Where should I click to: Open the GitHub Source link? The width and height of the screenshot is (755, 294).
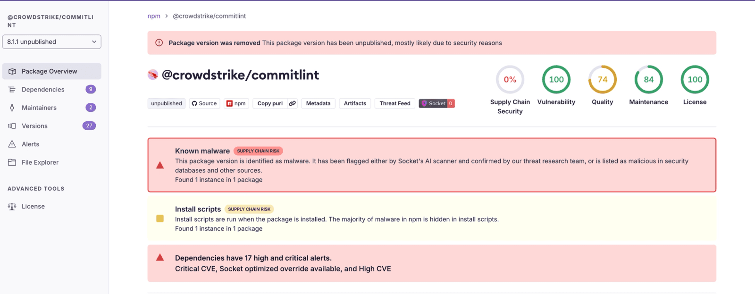coord(204,103)
